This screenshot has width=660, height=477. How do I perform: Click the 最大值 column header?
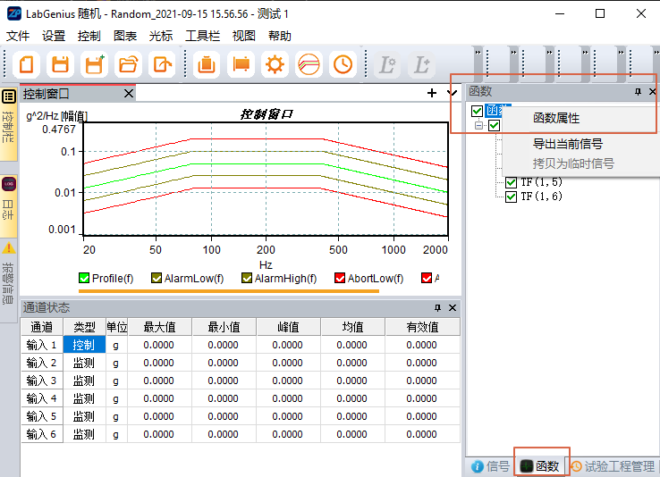tap(159, 327)
